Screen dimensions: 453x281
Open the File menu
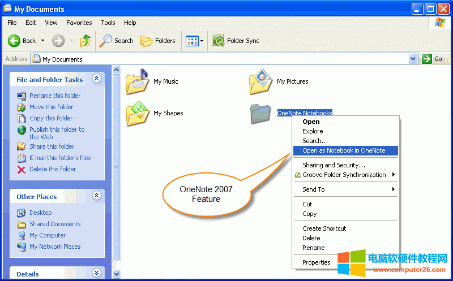(x=12, y=23)
